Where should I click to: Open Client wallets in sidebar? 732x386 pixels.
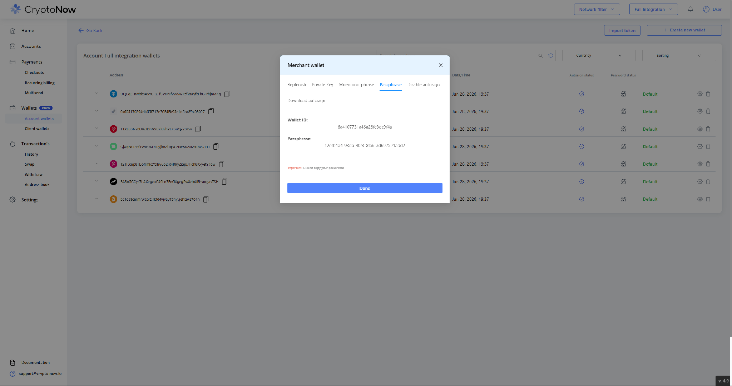click(x=37, y=129)
